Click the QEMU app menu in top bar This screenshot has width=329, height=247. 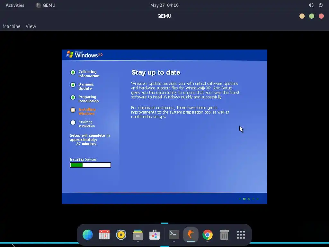[46, 5]
